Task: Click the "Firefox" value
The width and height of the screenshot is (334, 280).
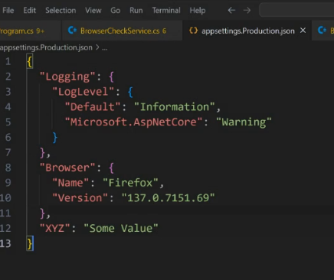Action: click(x=130, y=183)
